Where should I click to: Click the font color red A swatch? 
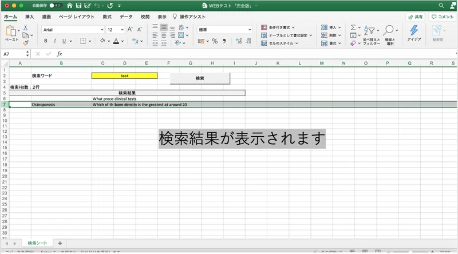click(x=116, y=41)
